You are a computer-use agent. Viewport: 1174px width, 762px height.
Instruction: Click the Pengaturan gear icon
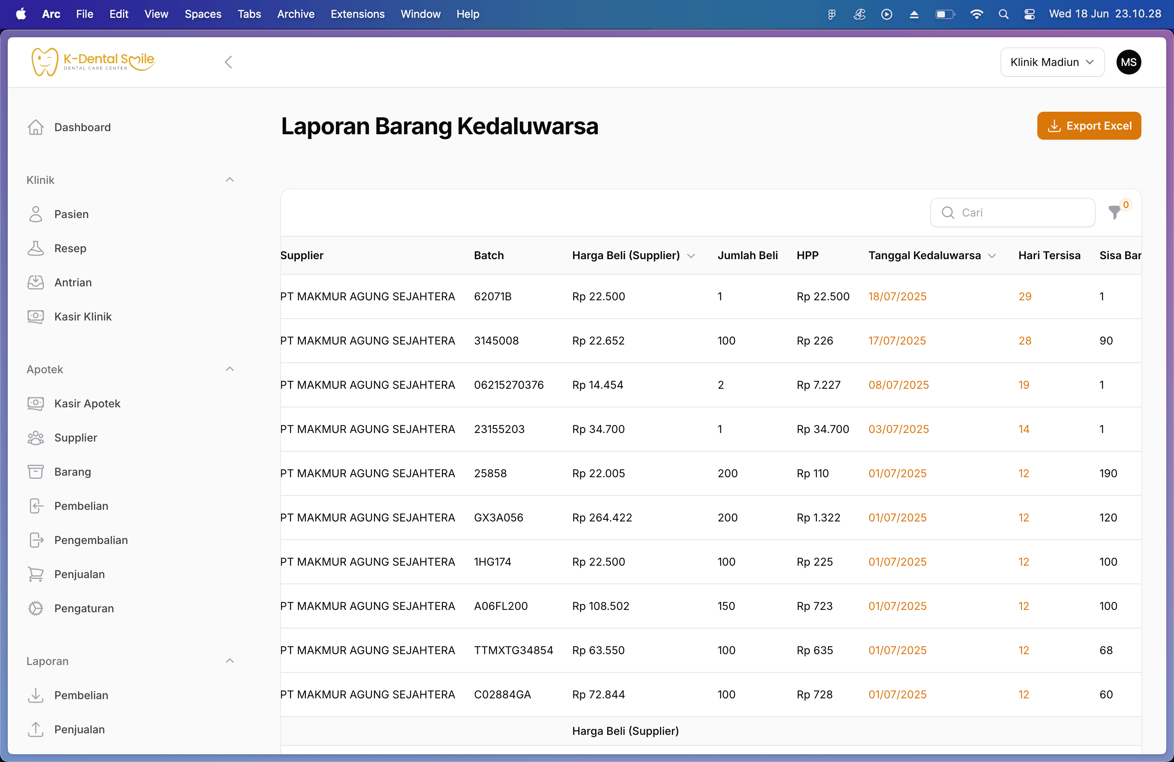35,608
